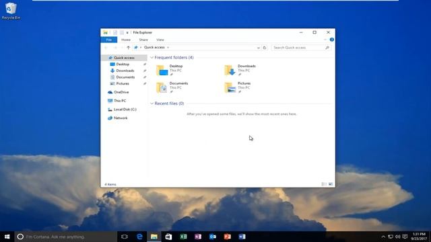Switch to the View ribbon tab

[160, 40]
